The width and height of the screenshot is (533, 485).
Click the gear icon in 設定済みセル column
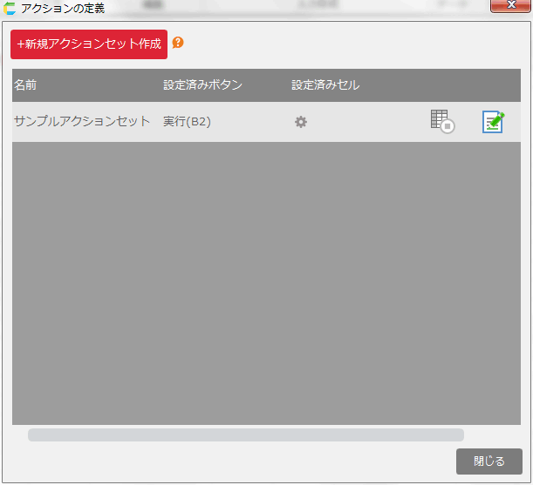[301, 122]
